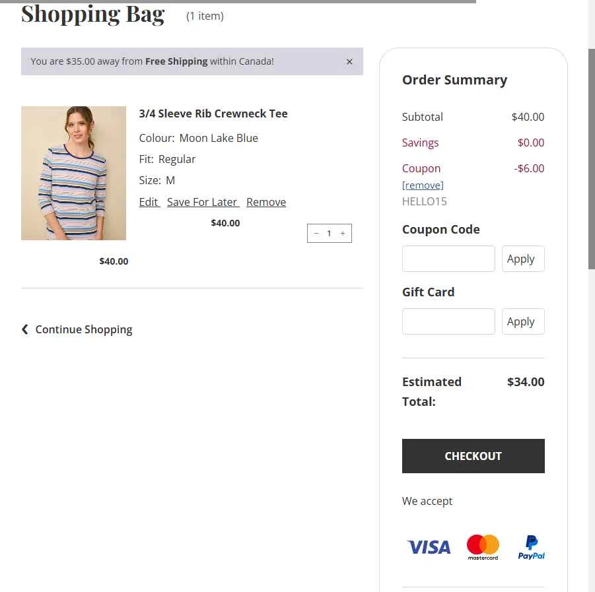Click the PayPal payment logo
This screenshot has width=595, height=592.
(532, 547)
